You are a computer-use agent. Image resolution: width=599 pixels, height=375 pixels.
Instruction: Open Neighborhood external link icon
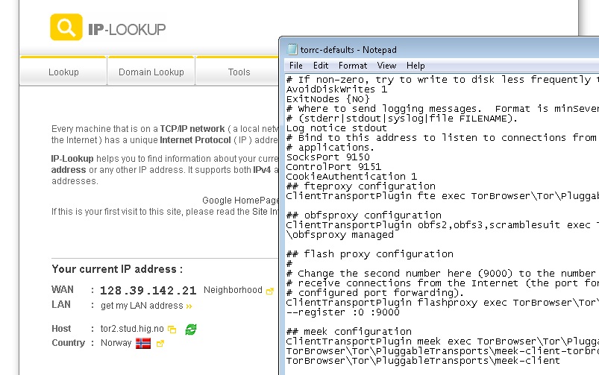270,291
